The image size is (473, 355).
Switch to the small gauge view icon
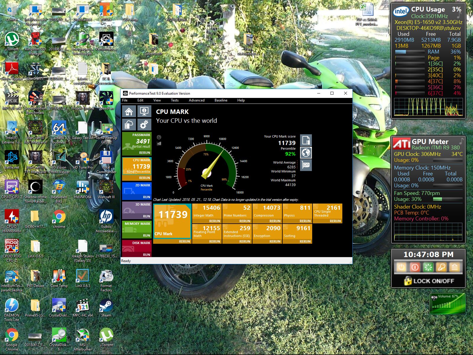tap(159, 137)
